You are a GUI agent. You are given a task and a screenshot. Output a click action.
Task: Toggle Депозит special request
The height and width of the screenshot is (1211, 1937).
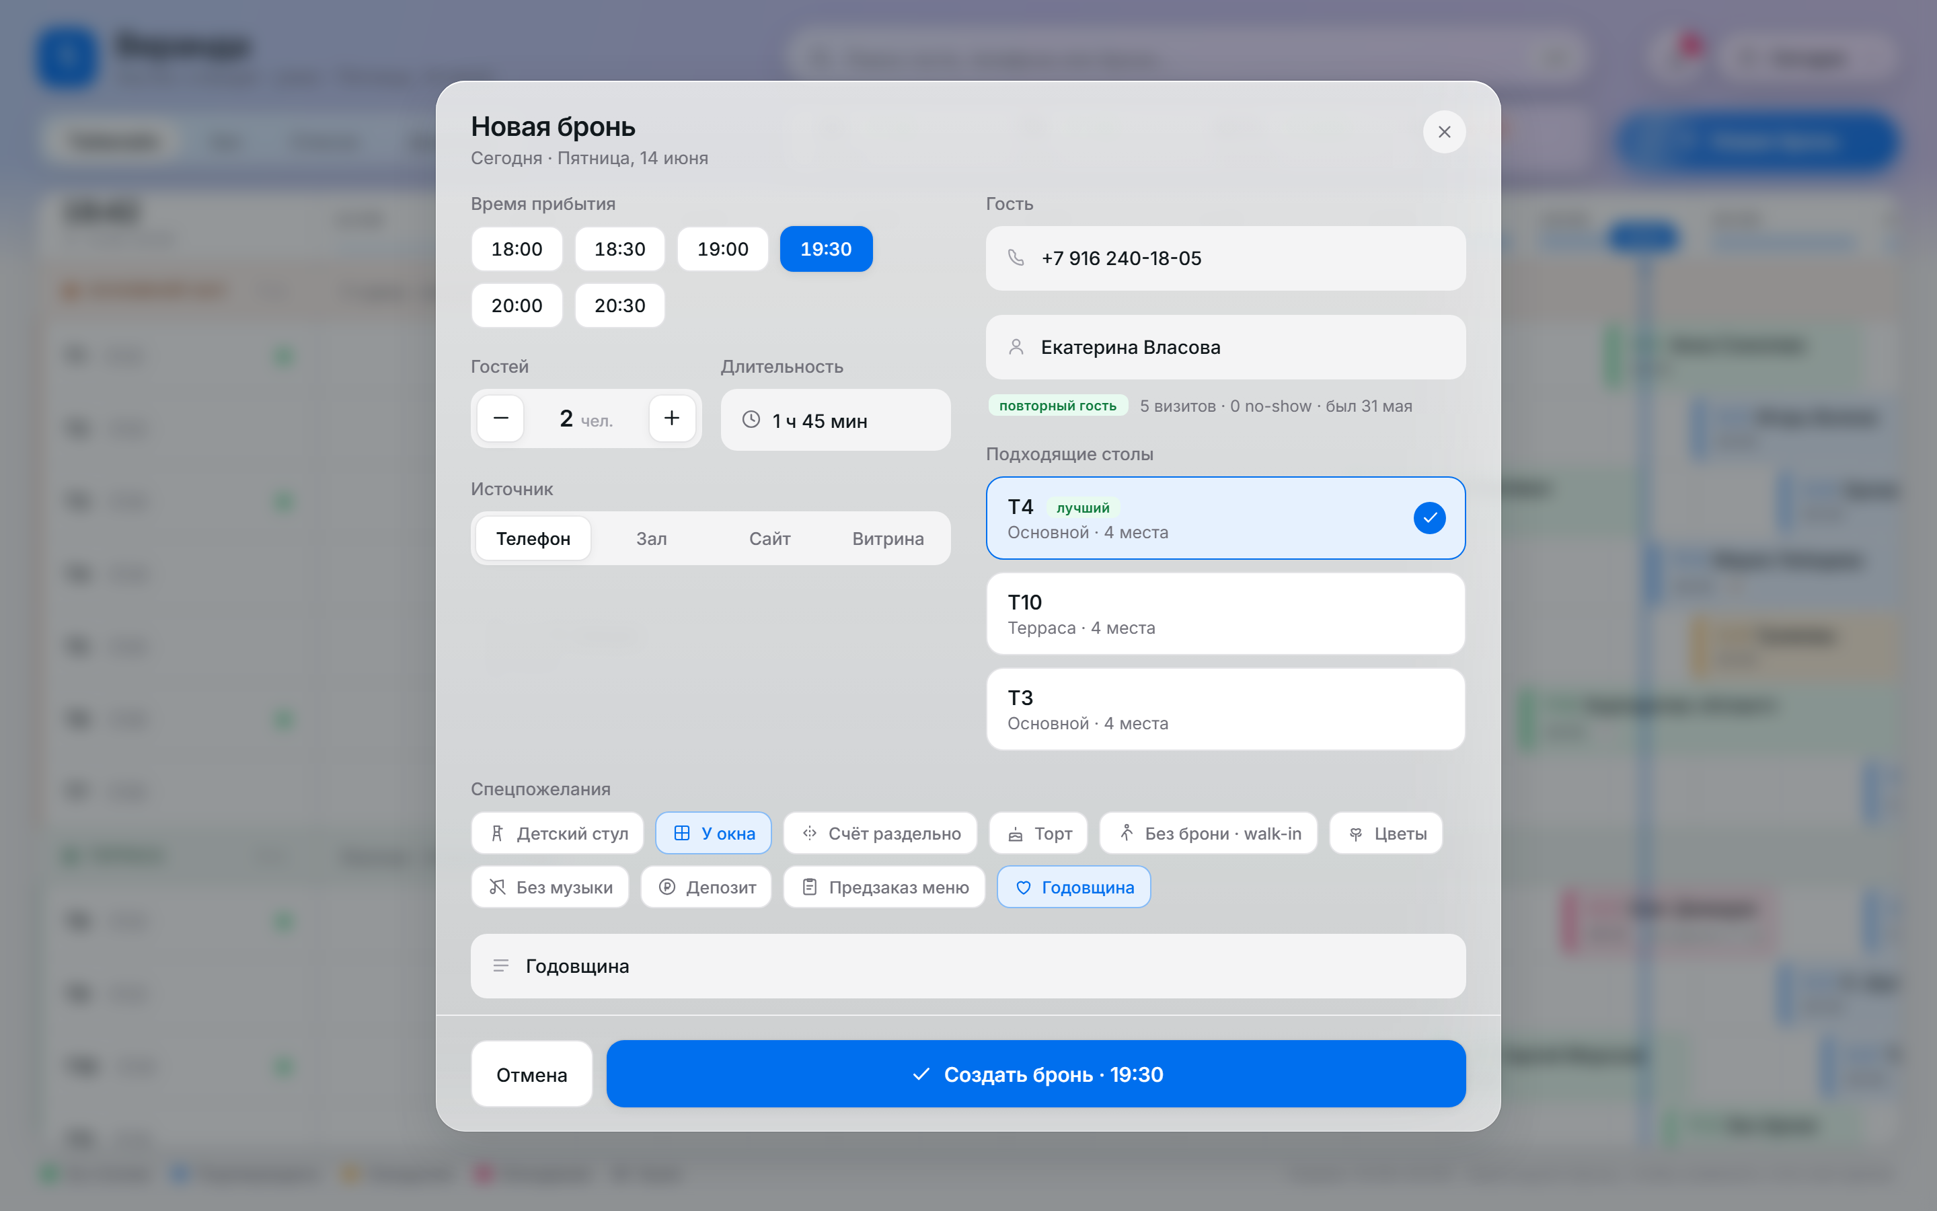(706, 887)
